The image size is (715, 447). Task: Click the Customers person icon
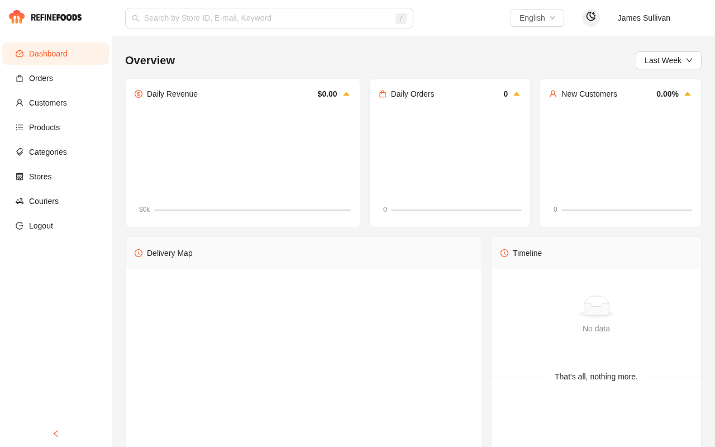[20, 103]
